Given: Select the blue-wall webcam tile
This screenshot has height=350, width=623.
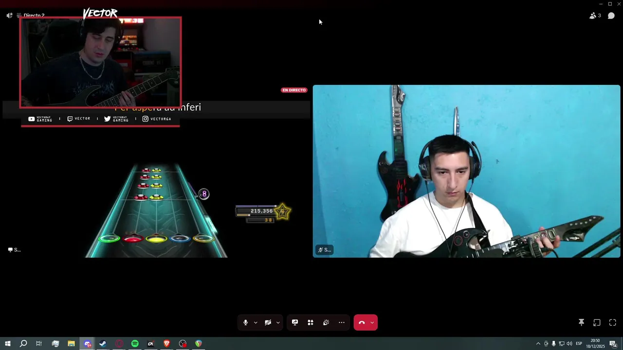Looking at the screenshot, I should pyautogui.click(x=466, y=171).
